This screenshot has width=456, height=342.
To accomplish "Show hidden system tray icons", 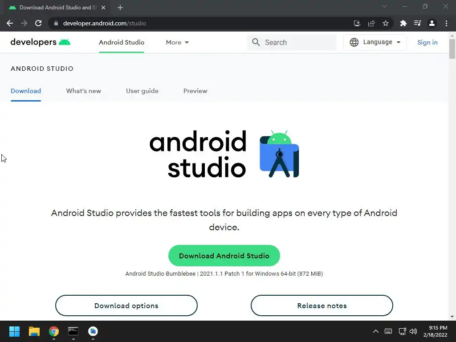I will coord(376,331).
